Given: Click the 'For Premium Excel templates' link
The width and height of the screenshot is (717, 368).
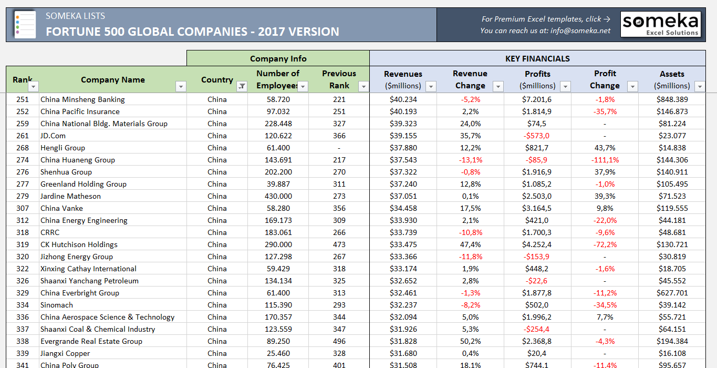Looking at the screenshot, I should tap(546, 19).
